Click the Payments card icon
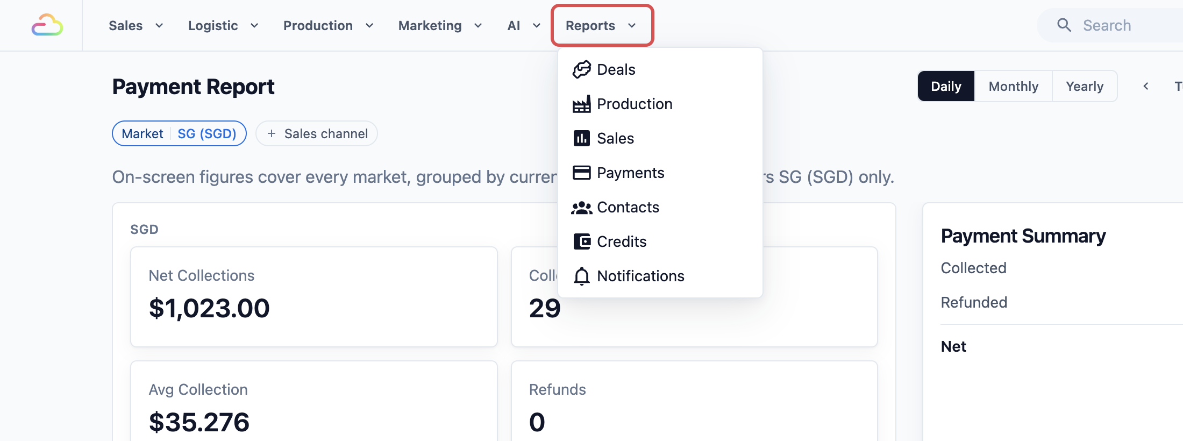1183x441 pixels. point(581,173)
